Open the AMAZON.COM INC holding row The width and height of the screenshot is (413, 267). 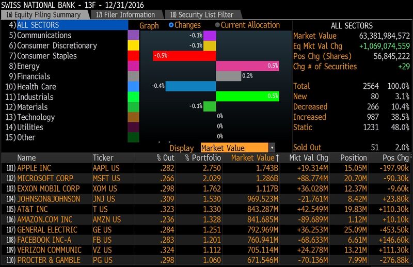[x=206, y=219]
